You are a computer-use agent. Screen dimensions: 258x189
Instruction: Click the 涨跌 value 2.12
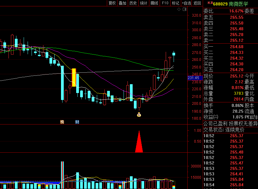tap(239, 82)
